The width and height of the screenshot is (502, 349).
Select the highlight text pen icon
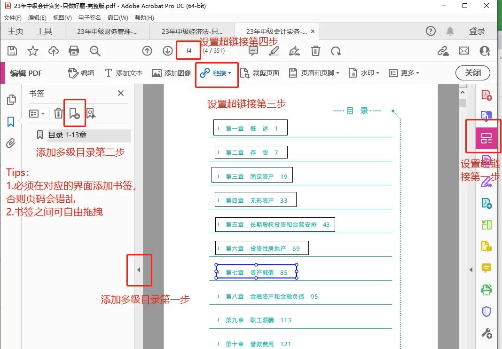point(274,51)
